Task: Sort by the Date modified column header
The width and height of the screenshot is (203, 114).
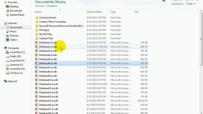Action: pyautogui.click(x=94, y=12)
